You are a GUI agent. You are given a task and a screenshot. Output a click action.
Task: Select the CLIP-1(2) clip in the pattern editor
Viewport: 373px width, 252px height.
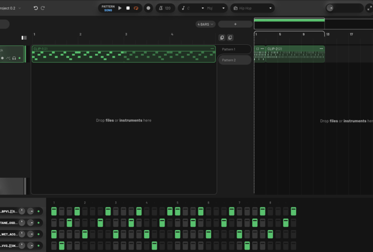(x=124, y=54)
